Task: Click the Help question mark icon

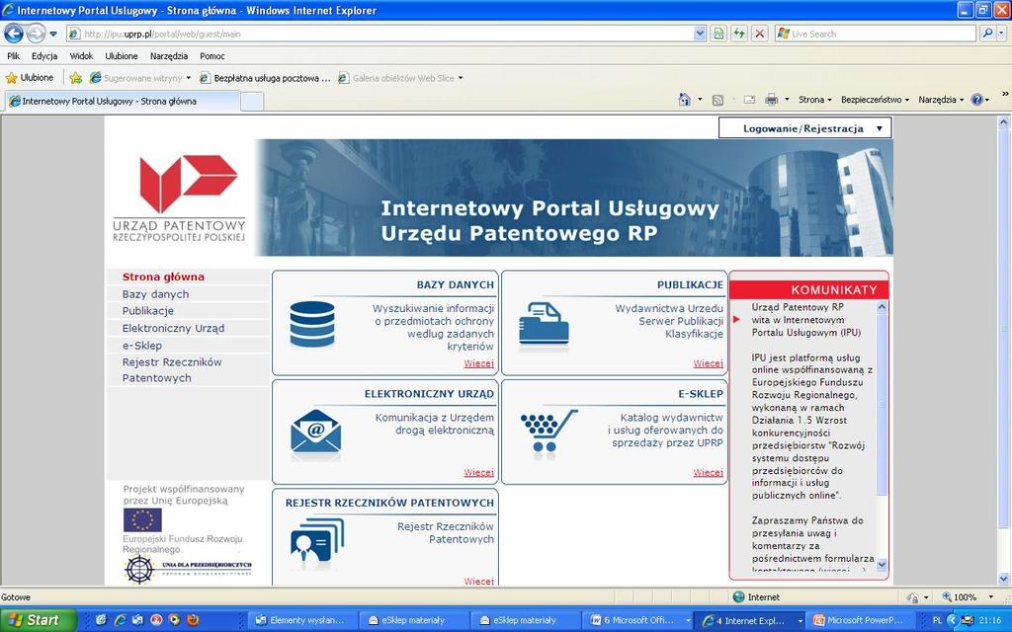Action: coord(976,100)
